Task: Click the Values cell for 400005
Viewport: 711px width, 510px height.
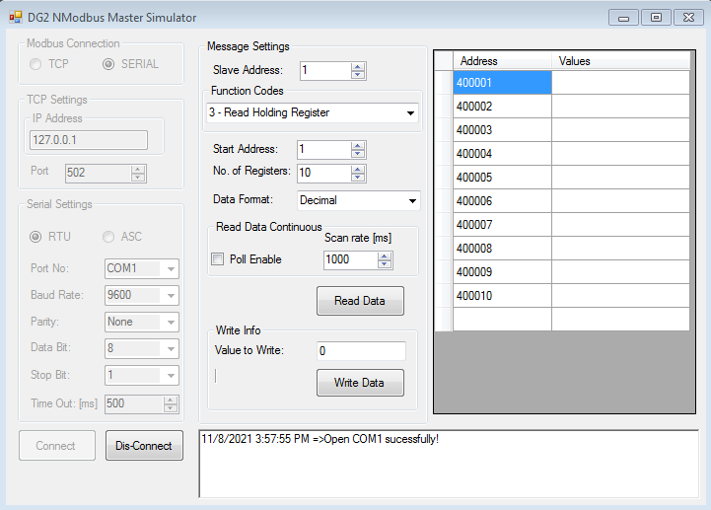Action: point(620,177)
